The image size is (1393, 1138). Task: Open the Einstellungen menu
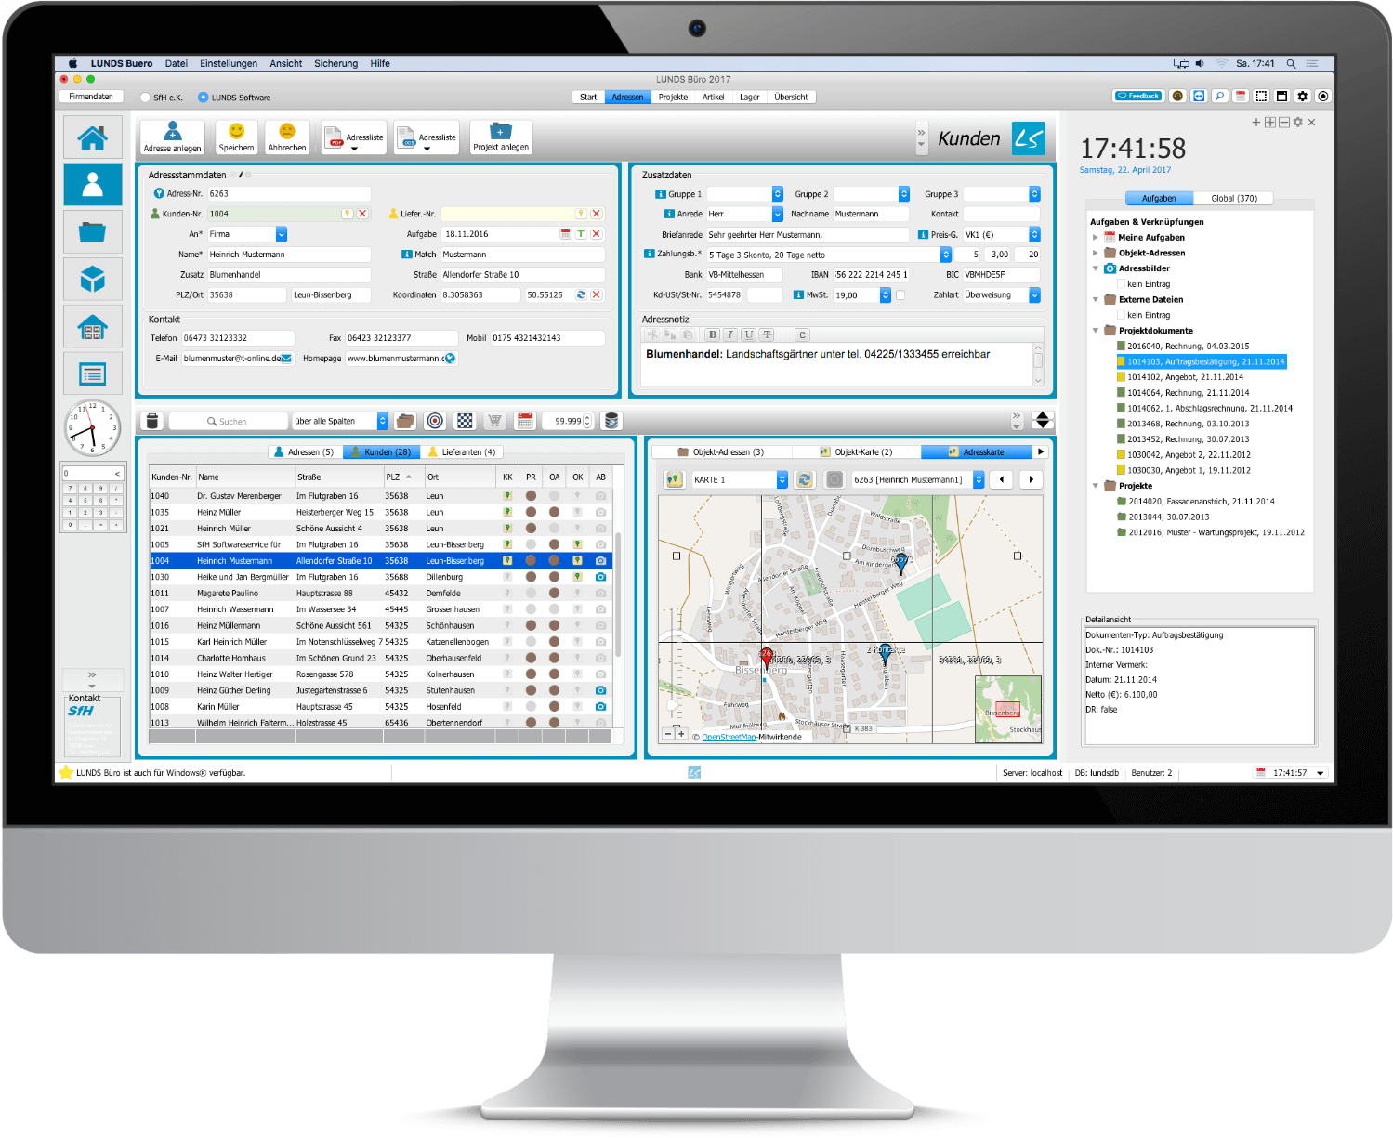(x=229, y=64)
